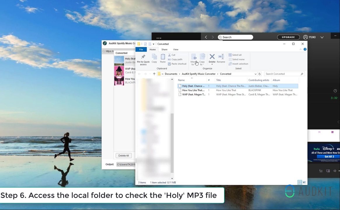Select the How You Like That file
This screenshot has width=340, height=210.
click(x=238, y=90)
